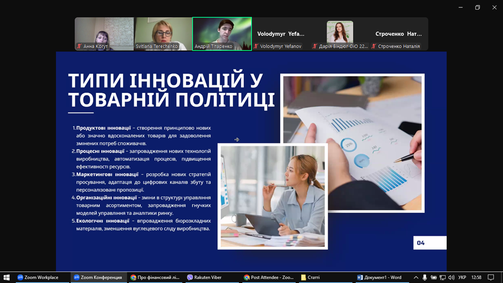The height and width of the screenshot is (283, 503).
Task: Expand hidden system tray icons chevron
Action: pyautogui.click(x=416, y=277)
